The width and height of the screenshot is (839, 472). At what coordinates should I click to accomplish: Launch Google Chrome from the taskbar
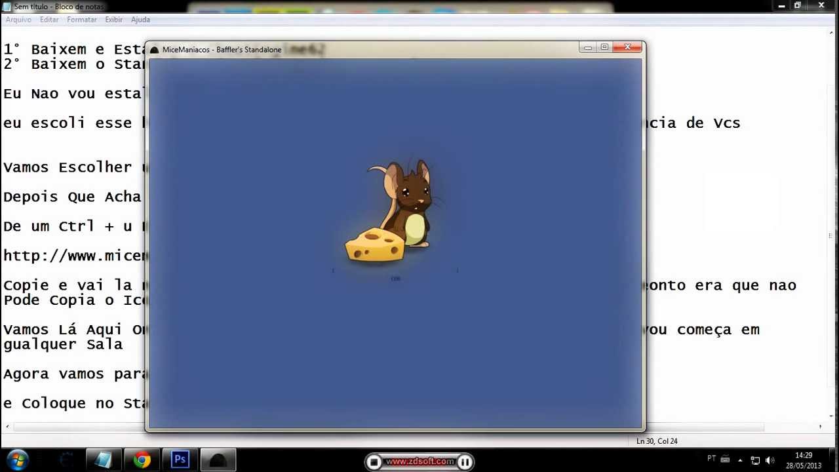click(142, 460)
